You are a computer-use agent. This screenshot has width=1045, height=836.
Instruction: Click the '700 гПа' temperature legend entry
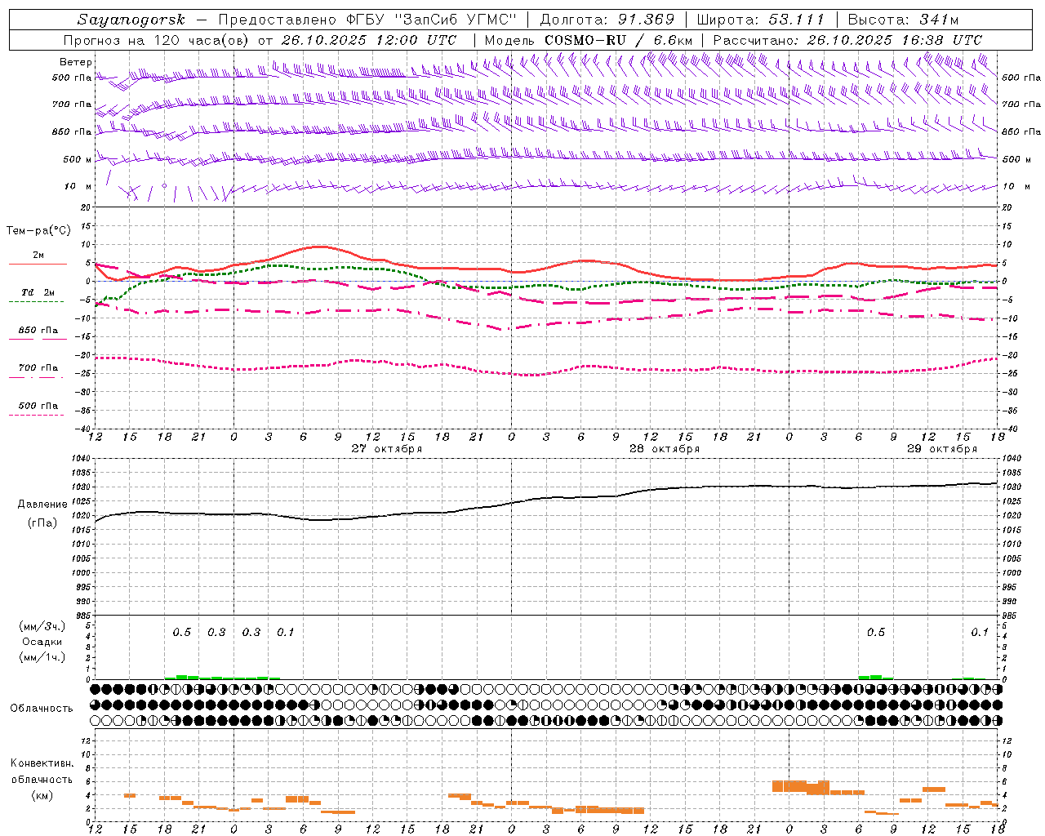38,368
